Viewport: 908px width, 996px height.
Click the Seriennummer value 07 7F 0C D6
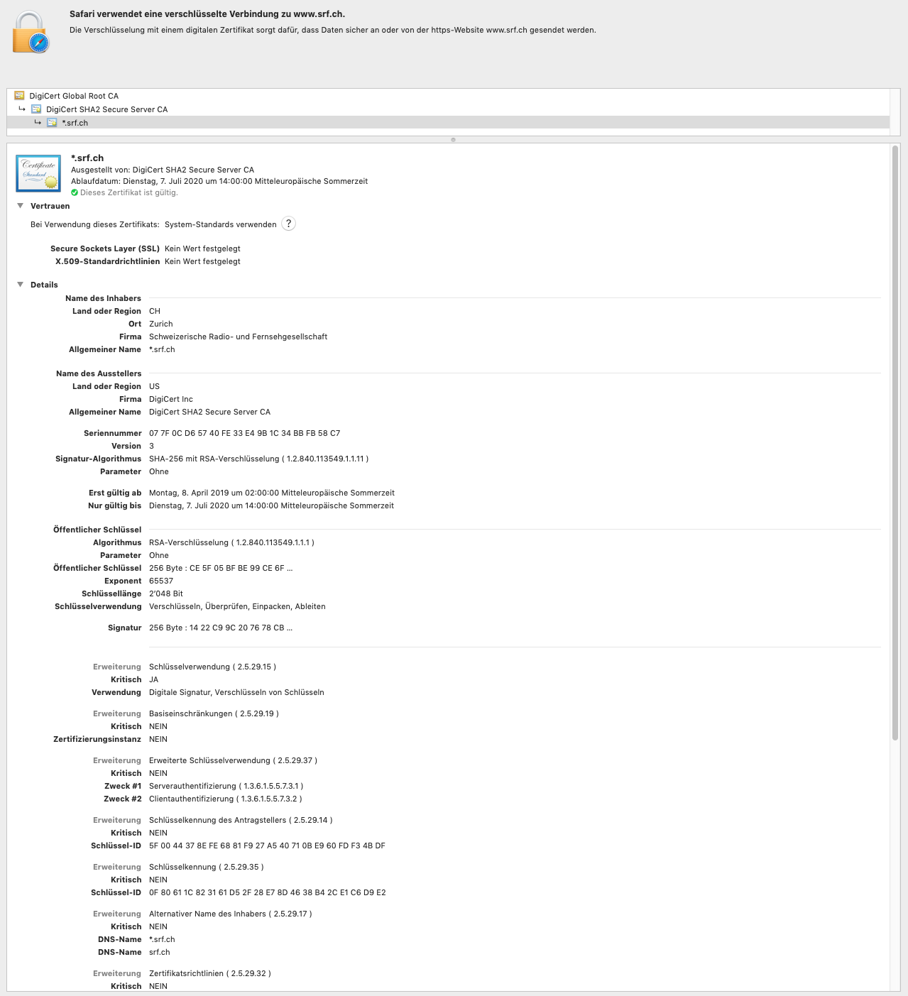coord(244,433)
